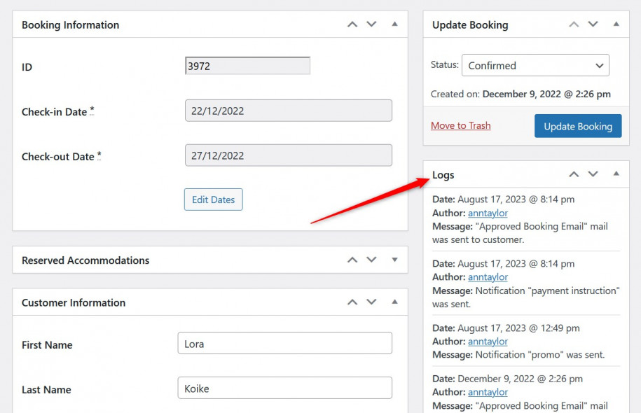Click the move-up arrow on the Logs panel
This screenshot has width=641, height=413.
[x=574, y=174]
